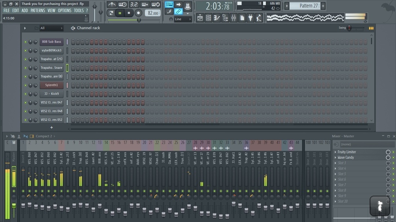Click the song position slider under transport
396x222 pixels.
pyautogui.click(x=134, y=20)
